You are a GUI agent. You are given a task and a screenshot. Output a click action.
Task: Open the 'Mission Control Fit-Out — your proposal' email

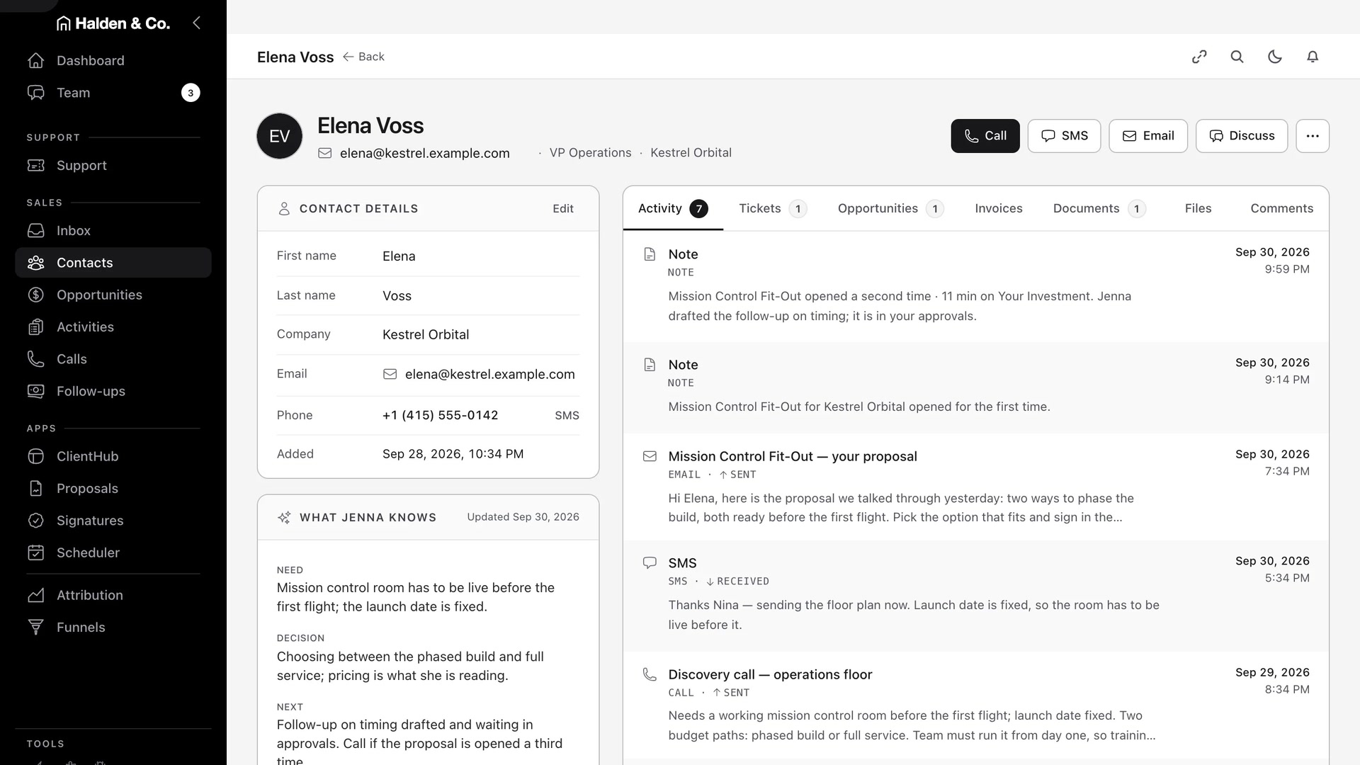[x=976, y=487]
